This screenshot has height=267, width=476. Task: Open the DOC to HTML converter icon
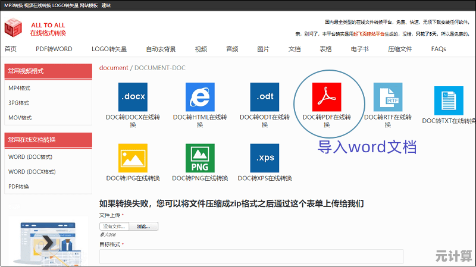click(200, 97)
